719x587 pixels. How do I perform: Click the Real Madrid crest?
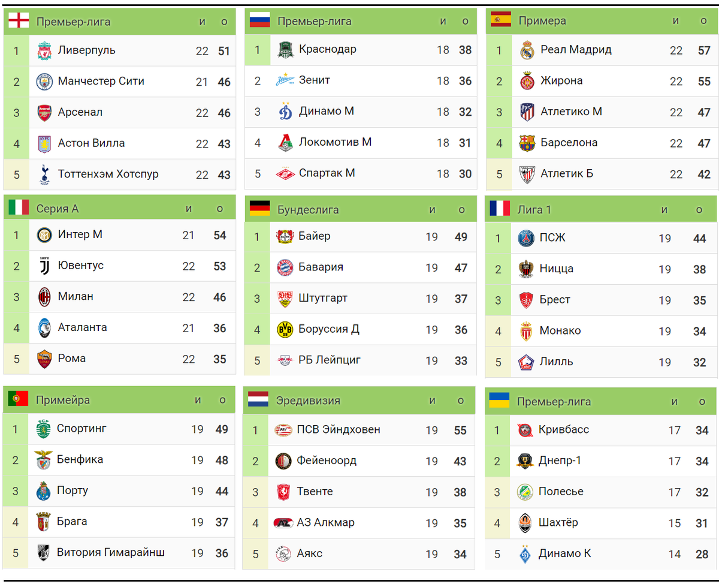(x=527, y=50)
